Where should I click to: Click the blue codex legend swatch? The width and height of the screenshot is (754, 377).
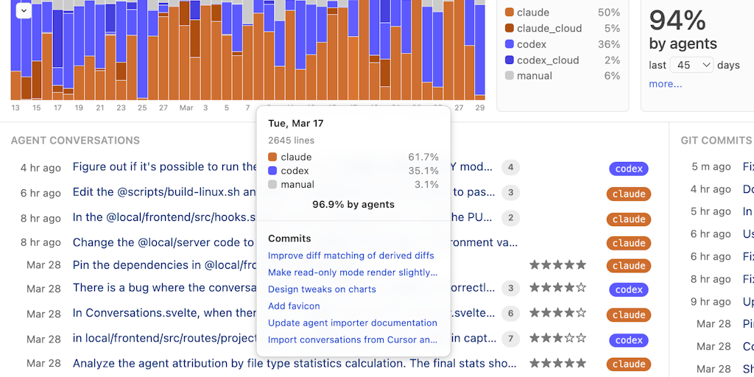point(509,44)
